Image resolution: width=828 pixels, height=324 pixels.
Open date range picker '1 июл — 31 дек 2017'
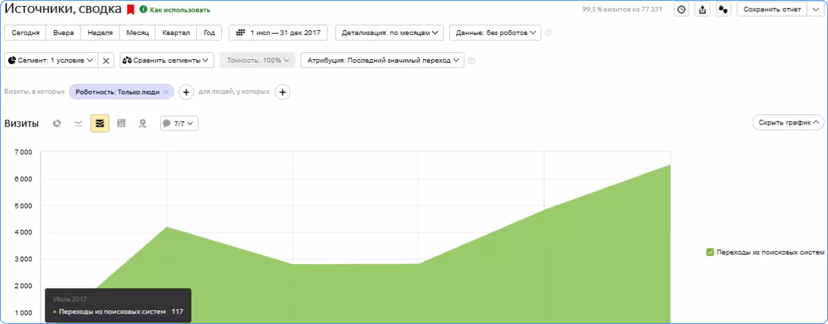click(279, 33)
